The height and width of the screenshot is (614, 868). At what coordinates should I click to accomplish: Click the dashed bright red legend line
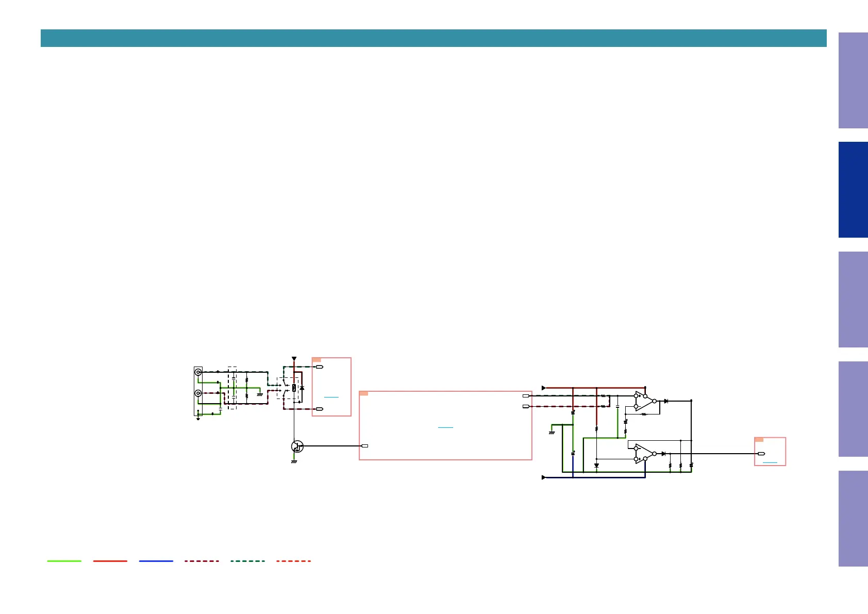coord(294,561)
